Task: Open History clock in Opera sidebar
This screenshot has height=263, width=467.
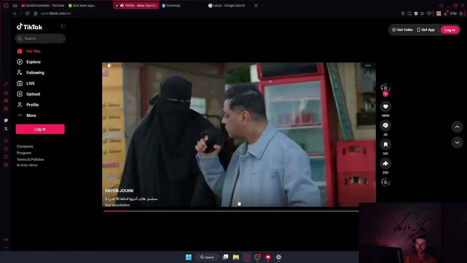Action: click(x=6, y=149)
